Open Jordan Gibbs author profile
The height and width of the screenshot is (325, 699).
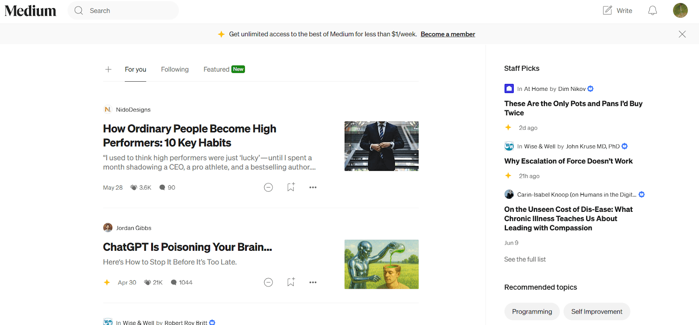[134, 228]
